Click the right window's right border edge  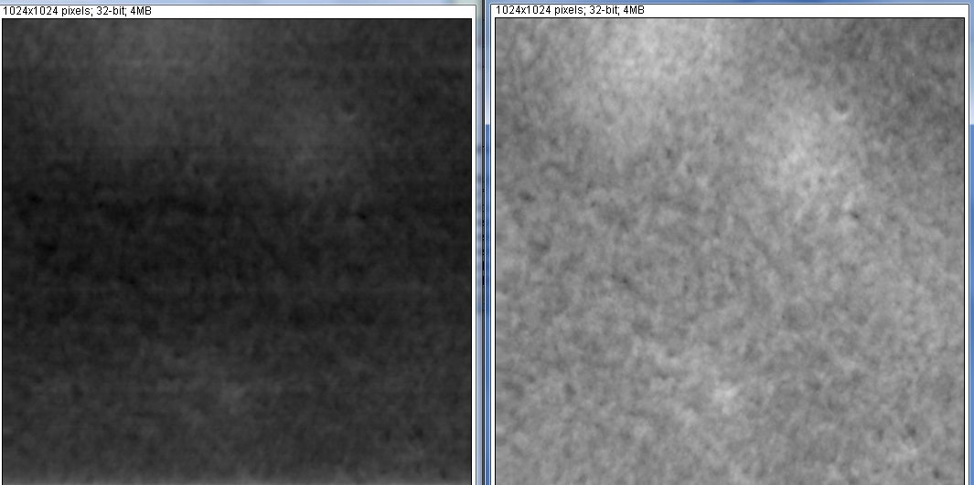click(x=969, y=247)
